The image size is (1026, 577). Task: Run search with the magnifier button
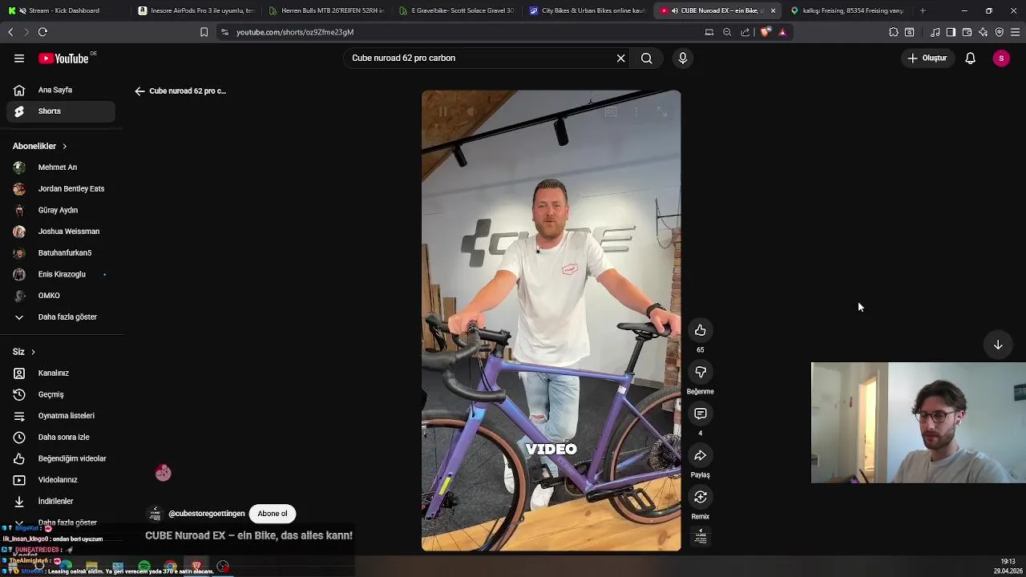point(647,58)
